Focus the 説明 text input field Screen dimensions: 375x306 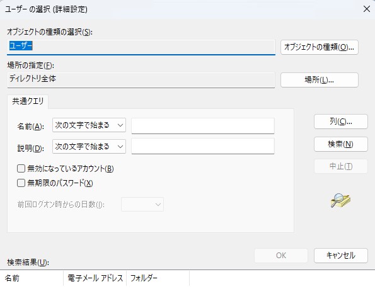pyautogui.click(x=203, y=146)
